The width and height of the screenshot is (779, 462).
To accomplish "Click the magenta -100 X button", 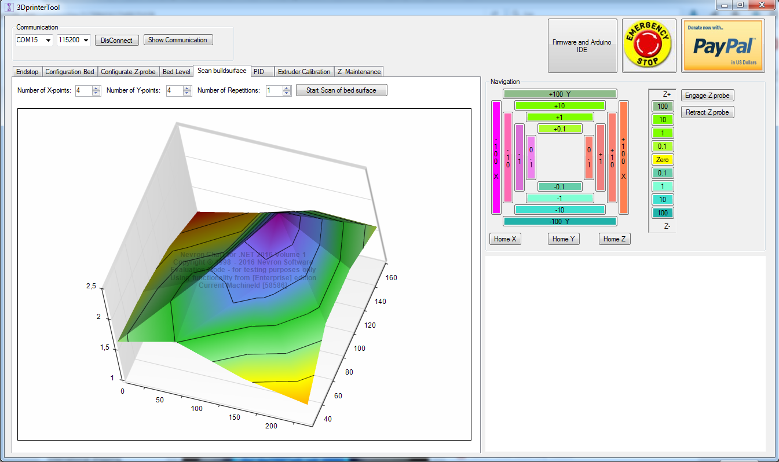I will pos(496,157).
